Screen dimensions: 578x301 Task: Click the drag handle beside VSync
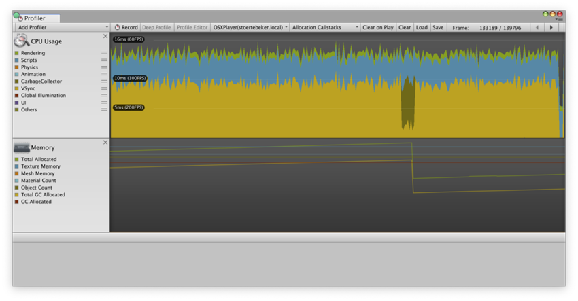click(104, 88)
